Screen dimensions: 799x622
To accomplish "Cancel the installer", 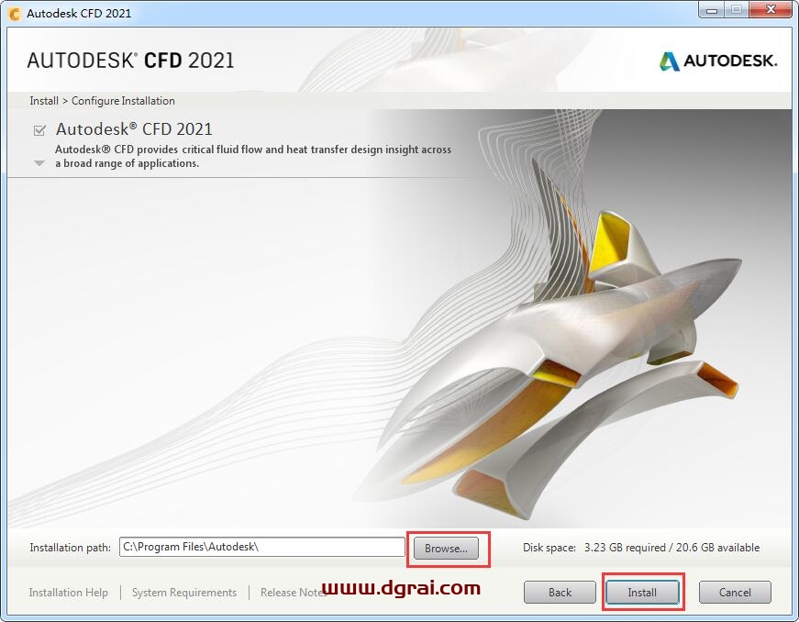I will point(735,592).
